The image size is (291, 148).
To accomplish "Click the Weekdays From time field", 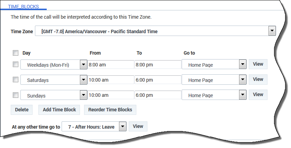I will point(111,65).
